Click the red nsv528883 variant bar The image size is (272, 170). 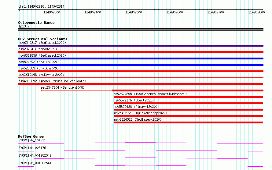pos(141,71)
